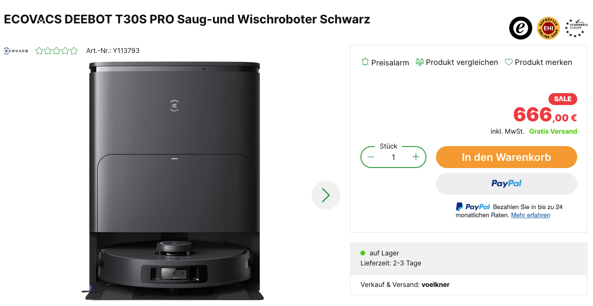
Task: Open the Mehr erfahren link
Action: point(530,215)
